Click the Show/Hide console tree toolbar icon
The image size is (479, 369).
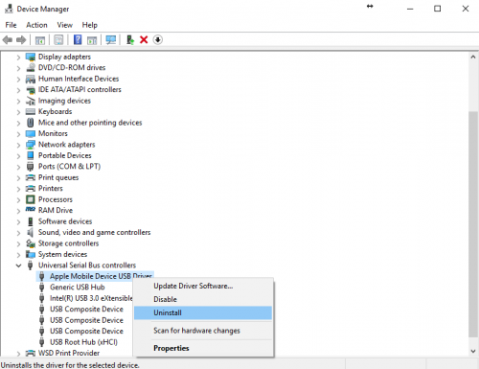tap(40, 40)
